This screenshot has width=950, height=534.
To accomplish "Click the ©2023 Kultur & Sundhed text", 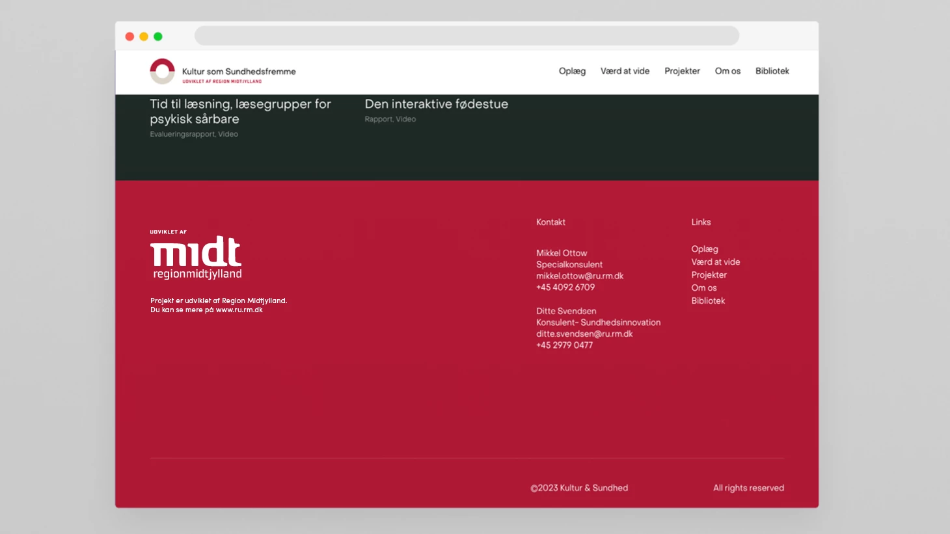I will click(579, 488).
